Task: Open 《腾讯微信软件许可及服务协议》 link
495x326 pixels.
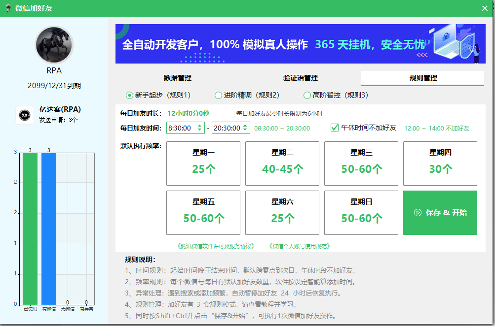Action: coord(216,246)
